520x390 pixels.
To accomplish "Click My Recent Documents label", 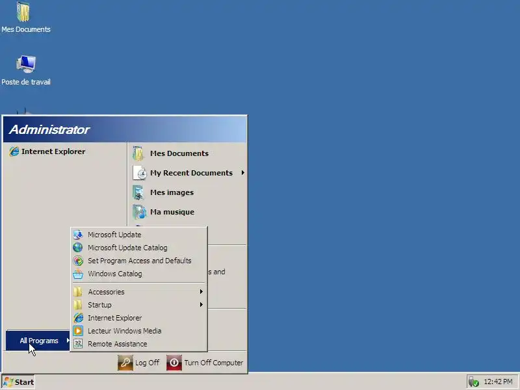I will point(191,173).
